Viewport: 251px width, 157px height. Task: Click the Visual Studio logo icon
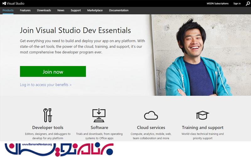(4, 3)
